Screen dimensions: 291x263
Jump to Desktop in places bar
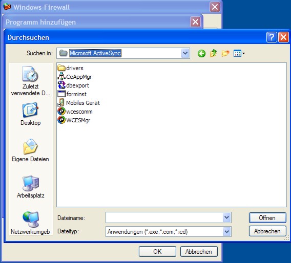coord(30,114)
